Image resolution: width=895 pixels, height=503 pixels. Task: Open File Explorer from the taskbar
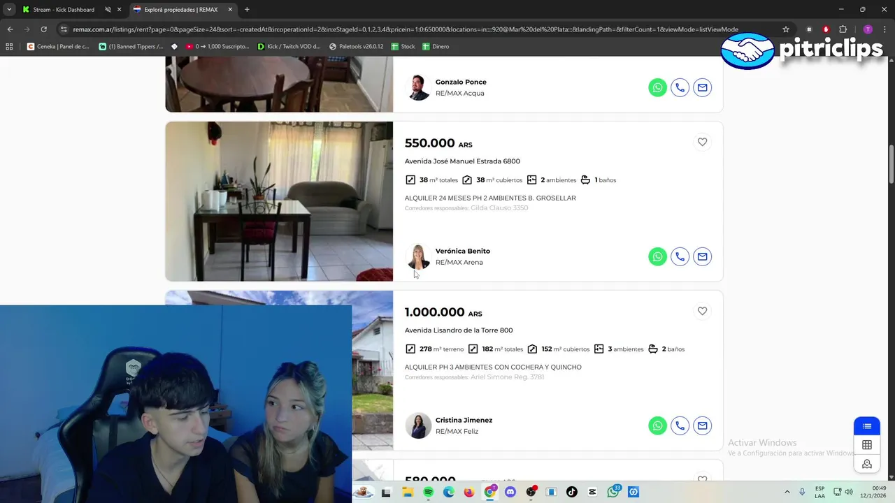coord(408,492)
